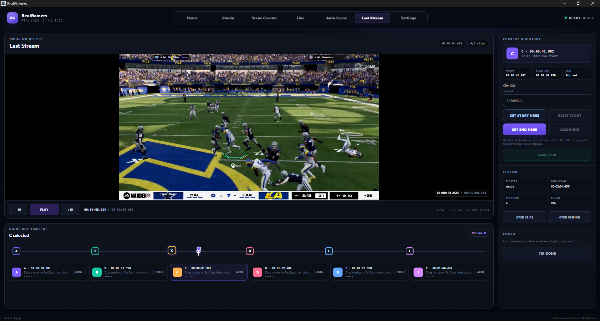Click the DURATION 00:02:04.655 box
This screenshot has height=321, width=600.
tap(569, 184)
